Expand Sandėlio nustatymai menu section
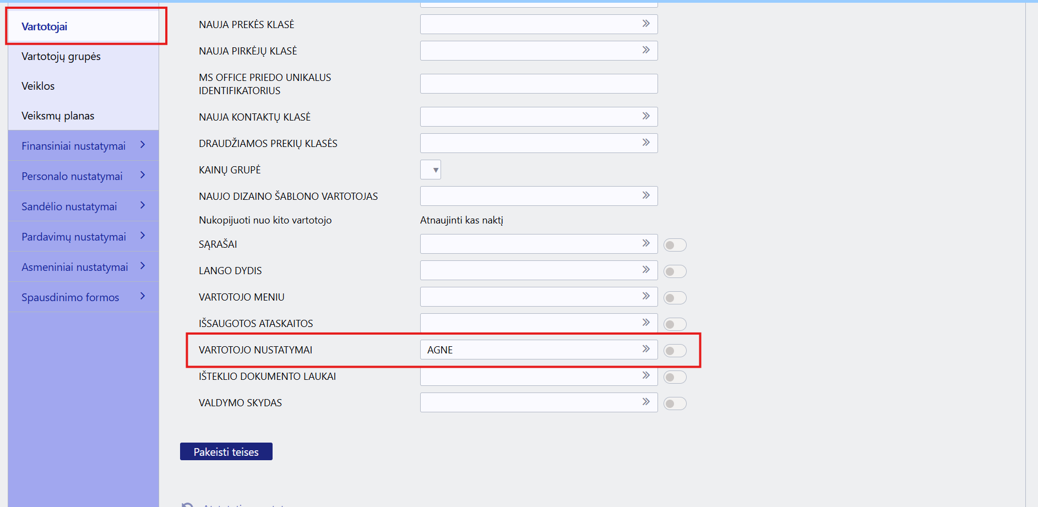The image size is (1038, 507). pos(83,206)
